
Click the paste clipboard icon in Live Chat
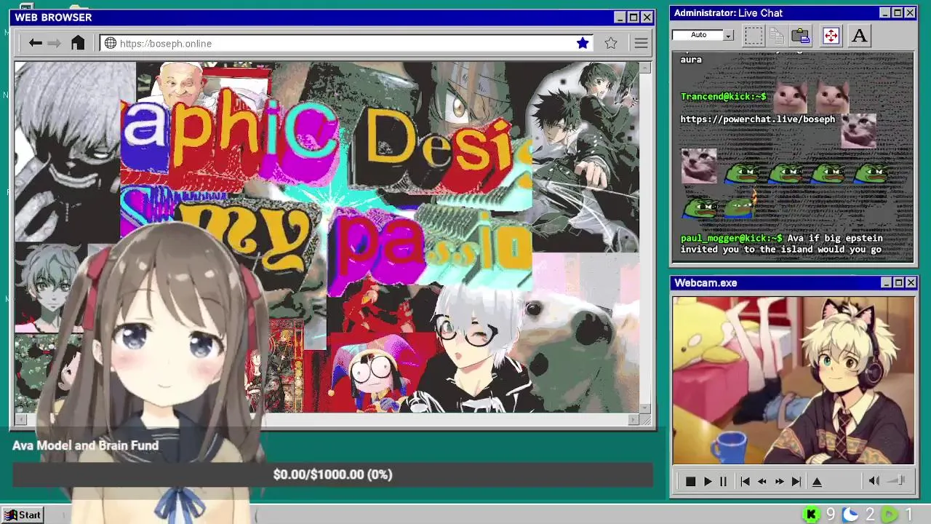click(x=801, y=35)
